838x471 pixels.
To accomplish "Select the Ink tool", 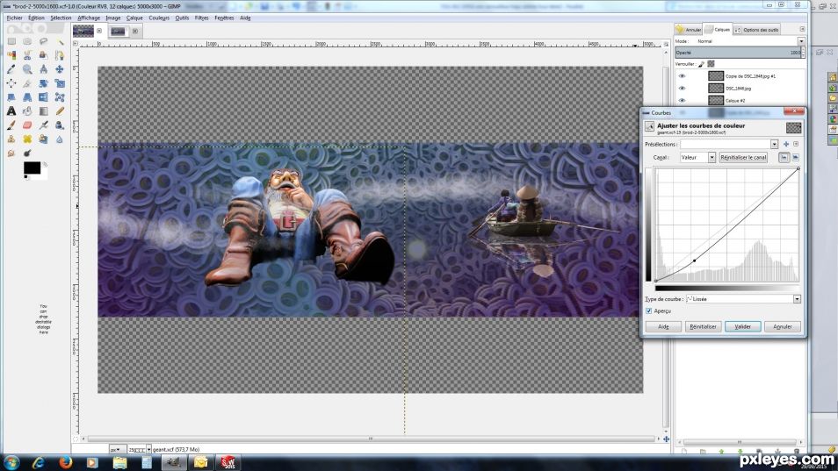I will click(x=60, y=125).
